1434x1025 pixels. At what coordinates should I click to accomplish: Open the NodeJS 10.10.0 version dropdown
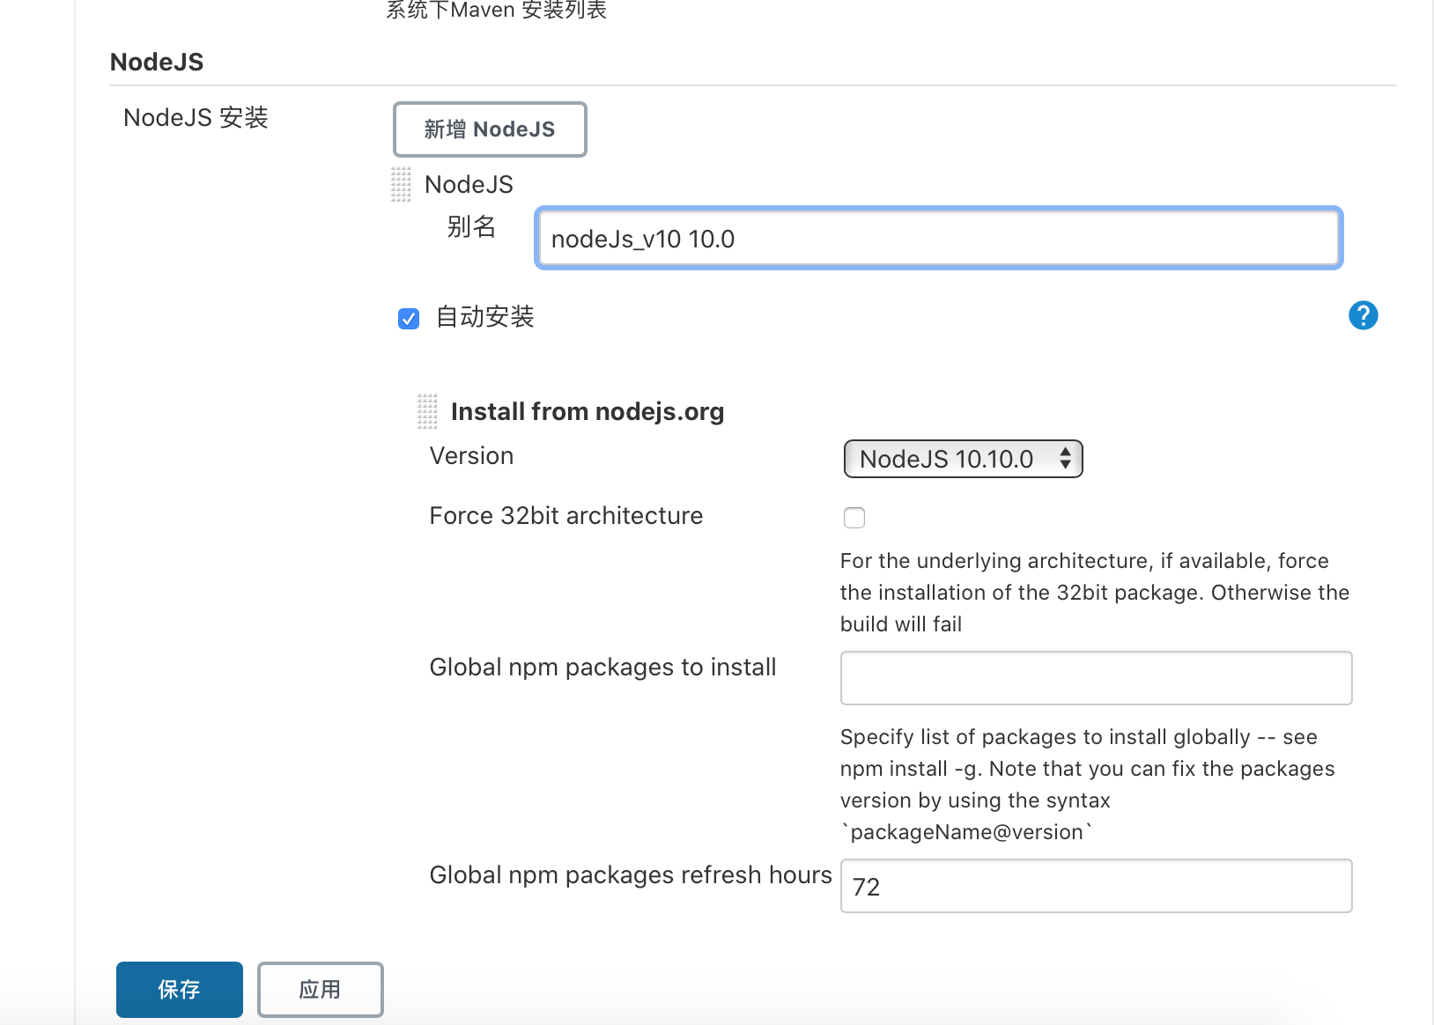coord(963,459)
